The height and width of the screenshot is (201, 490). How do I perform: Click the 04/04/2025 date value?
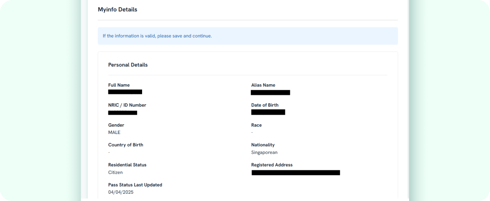[121, 192]
